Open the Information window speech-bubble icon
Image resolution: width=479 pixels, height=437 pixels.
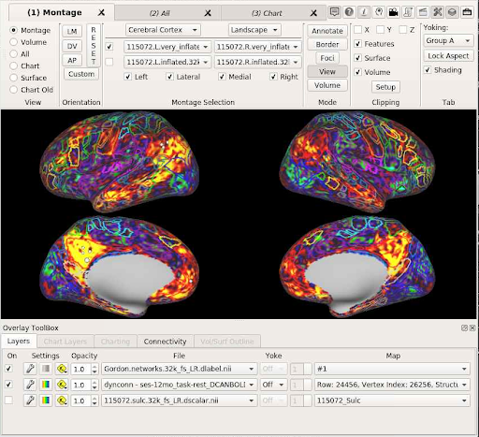point(334,12)
